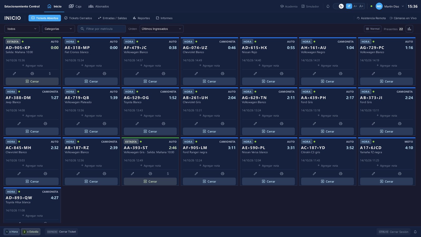Open the Todos filter dropdown
This screenshot has height=237, width=421.
click(x=22, y=29)
